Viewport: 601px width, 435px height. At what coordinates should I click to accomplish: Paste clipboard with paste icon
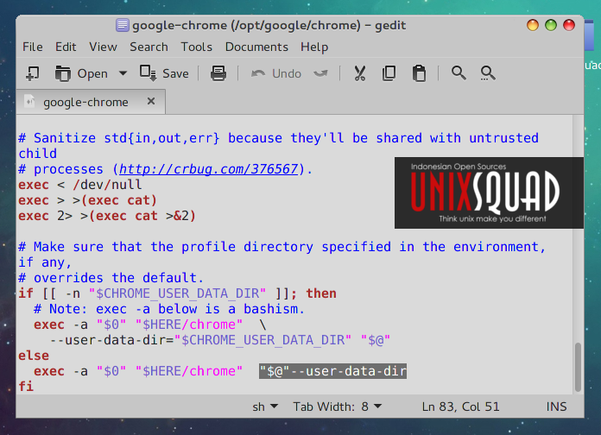coord(419,73)
